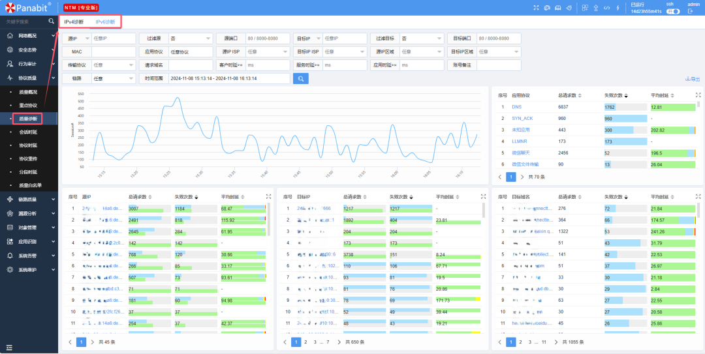Toggle the ssh switch
Viewport: 705px width, 354px height.
click(672, 11)
